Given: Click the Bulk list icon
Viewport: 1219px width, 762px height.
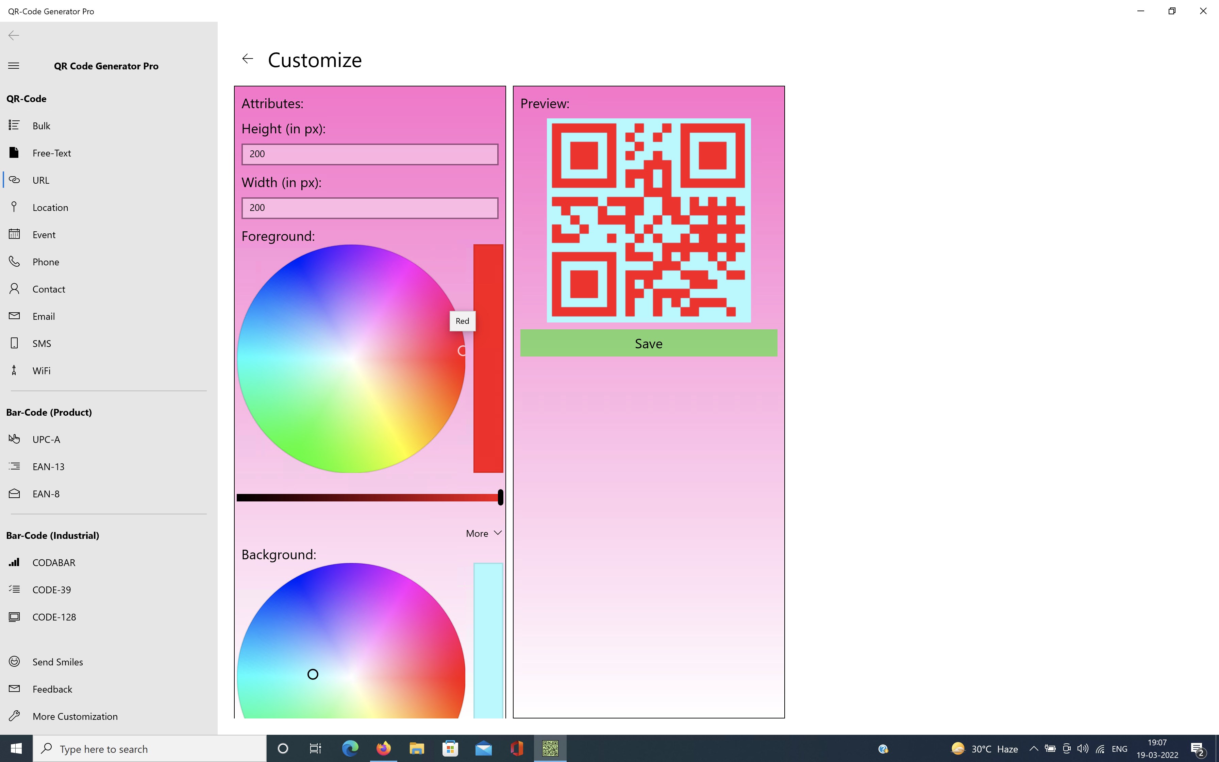Looking at the screenshot, I should point(14,125).
